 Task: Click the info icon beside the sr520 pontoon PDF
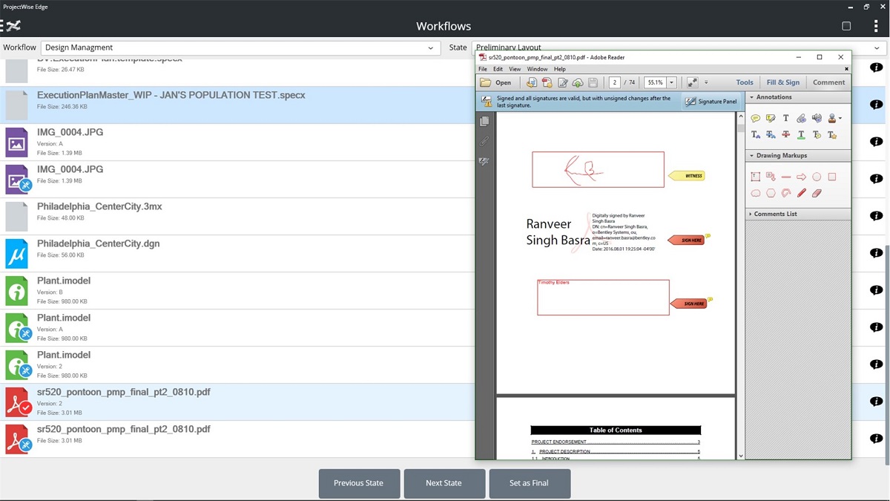[x=876, y=402]
